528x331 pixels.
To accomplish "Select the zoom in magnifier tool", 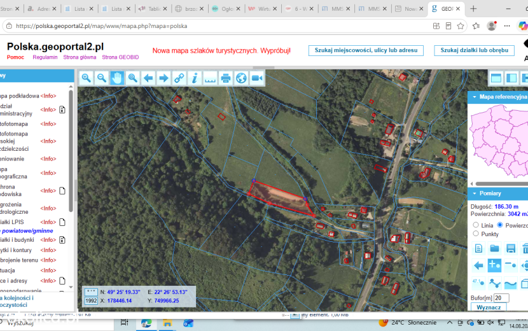I will [x=87, y=78].
